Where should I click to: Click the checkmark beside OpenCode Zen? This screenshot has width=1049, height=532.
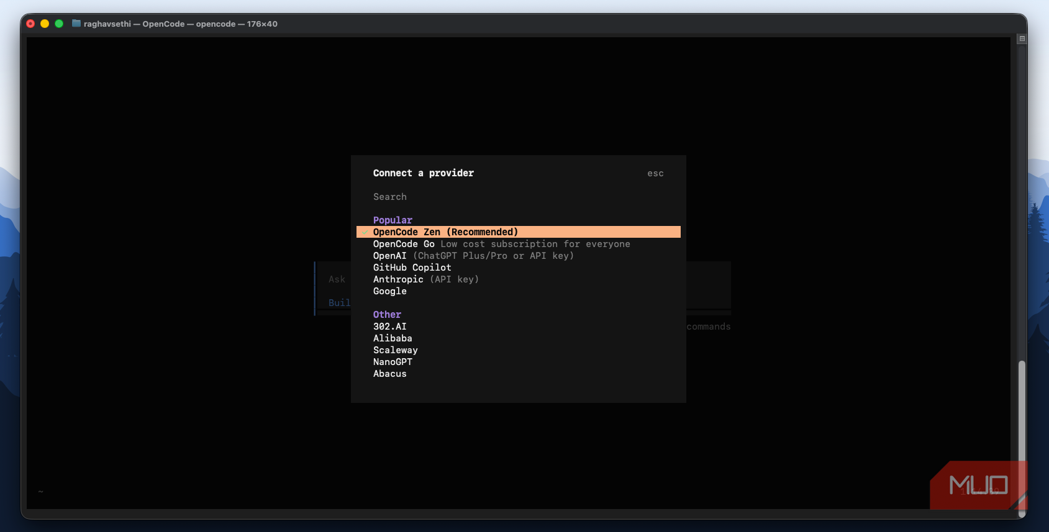(365, 232)
